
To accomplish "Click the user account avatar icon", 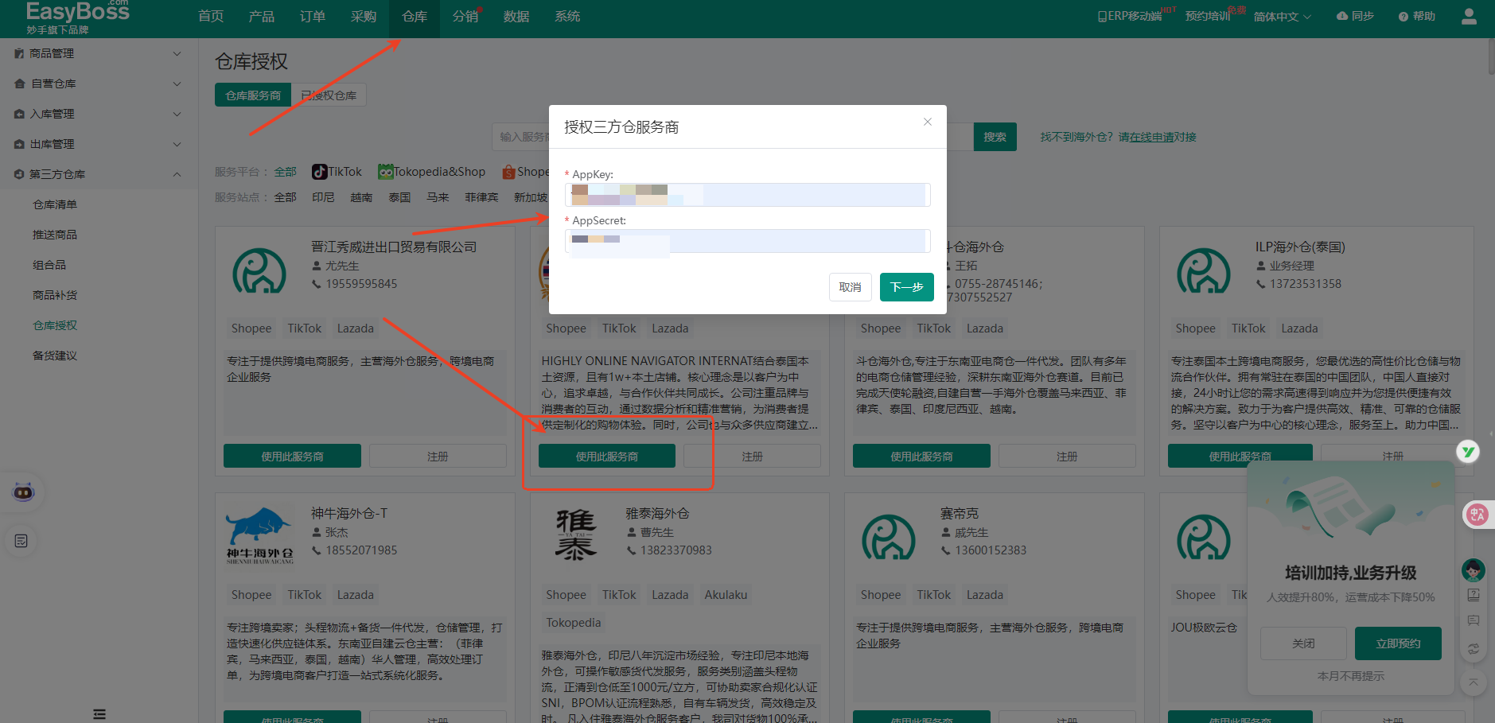I will click(1468, 16).
